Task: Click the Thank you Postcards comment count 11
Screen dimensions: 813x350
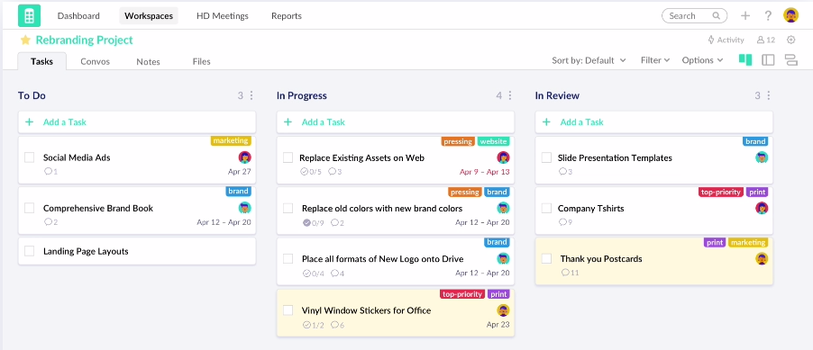Action: point(570,273)
